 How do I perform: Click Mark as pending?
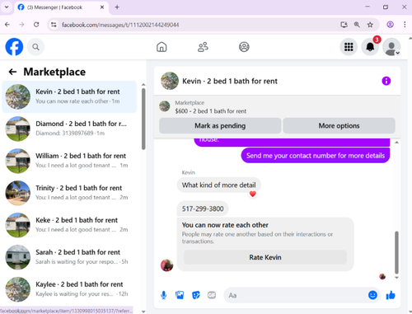[x=220, y=126]
